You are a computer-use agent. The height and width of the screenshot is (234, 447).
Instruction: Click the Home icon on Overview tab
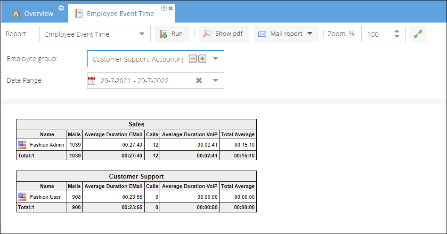pyautogui.click(x=16, y=14)
